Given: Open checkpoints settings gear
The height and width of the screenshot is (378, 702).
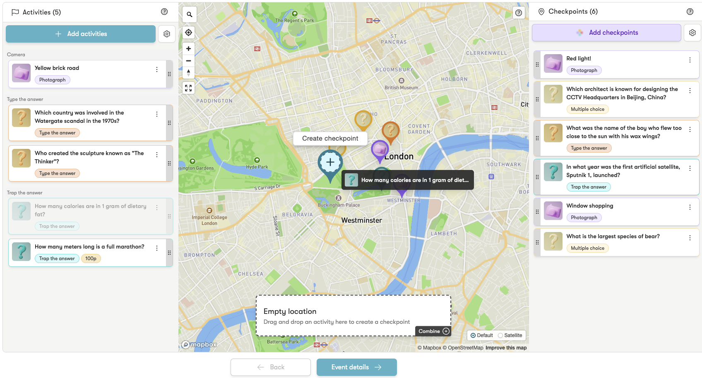Looking at the screenshot, I should pos(692,33).
